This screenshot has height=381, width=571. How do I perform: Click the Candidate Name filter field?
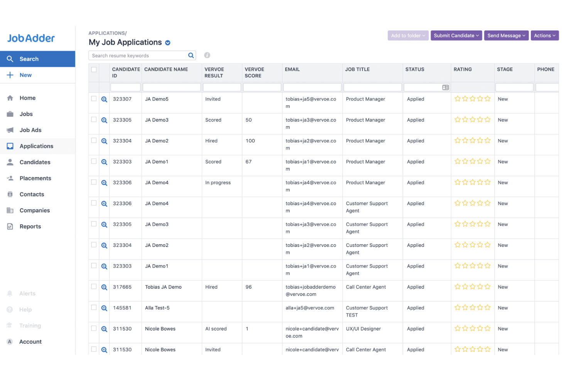(x=172, y=87)
